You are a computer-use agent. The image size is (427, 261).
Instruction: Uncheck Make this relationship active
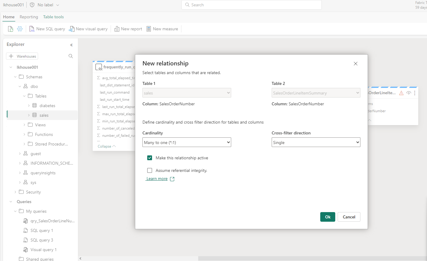[150, 158]
